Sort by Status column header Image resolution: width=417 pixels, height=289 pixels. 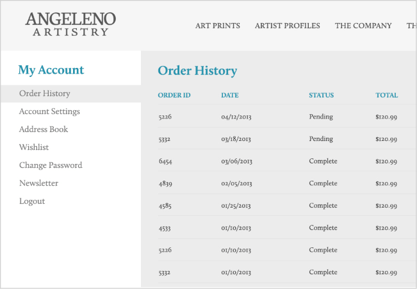(x=322, y=95)
